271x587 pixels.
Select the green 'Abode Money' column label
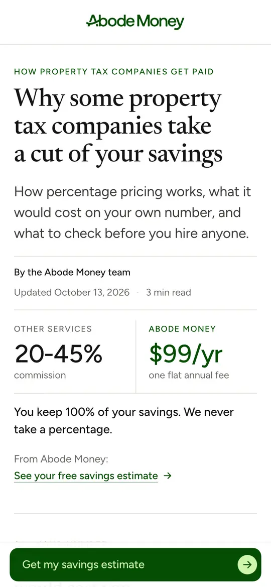pyautogui.click(x=182, y=329)
